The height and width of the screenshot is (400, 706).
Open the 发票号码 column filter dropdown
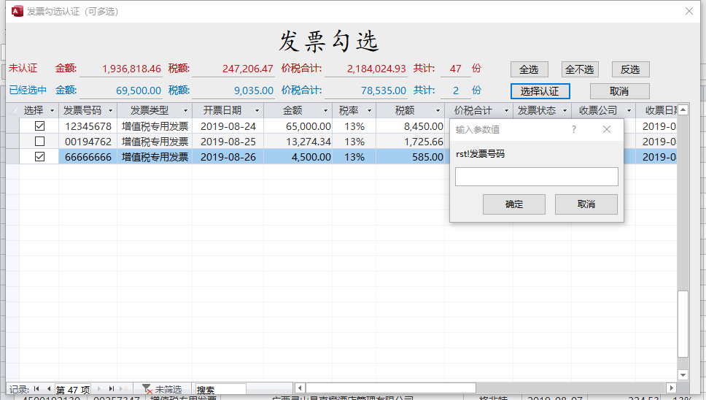point(110,110)
